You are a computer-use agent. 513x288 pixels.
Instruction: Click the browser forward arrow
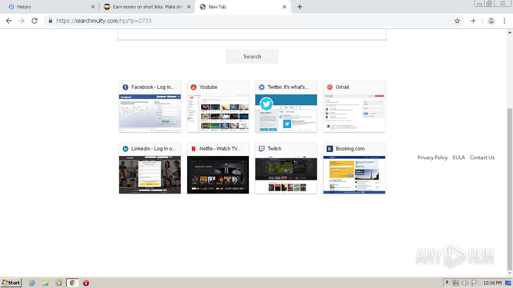22,21
